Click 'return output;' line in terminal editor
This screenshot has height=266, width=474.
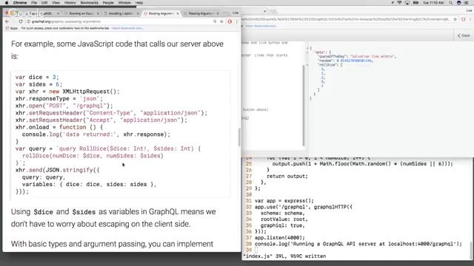pyautogui.click(x=287, y=176)
